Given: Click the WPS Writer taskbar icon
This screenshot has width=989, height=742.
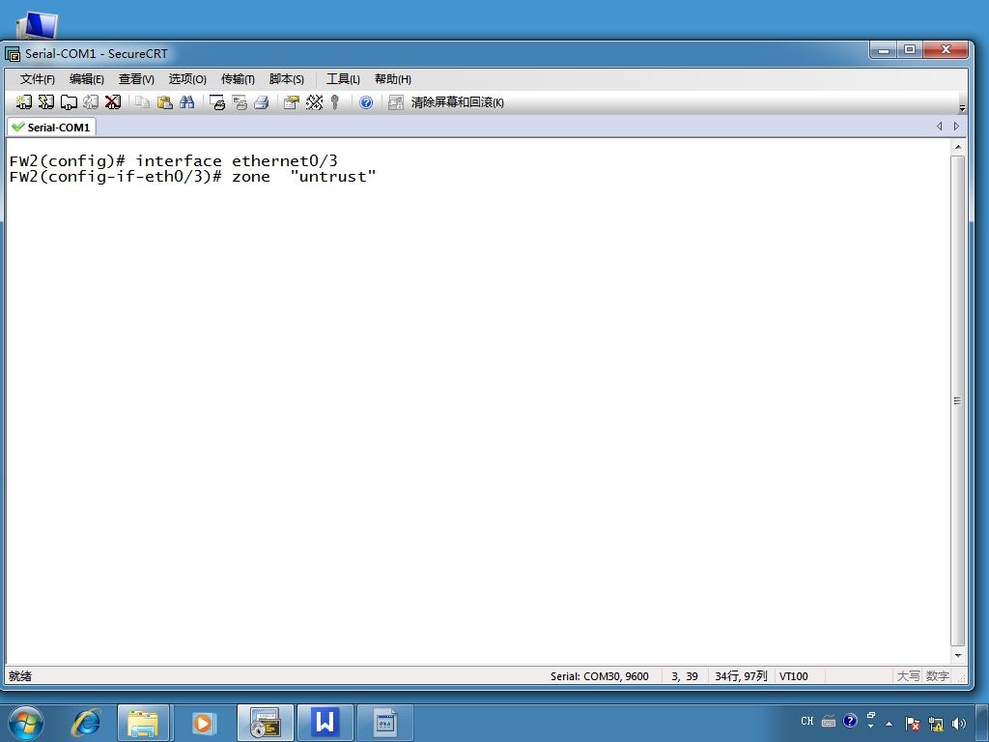Looking at the screenshot, I should (x=325, y=723).
